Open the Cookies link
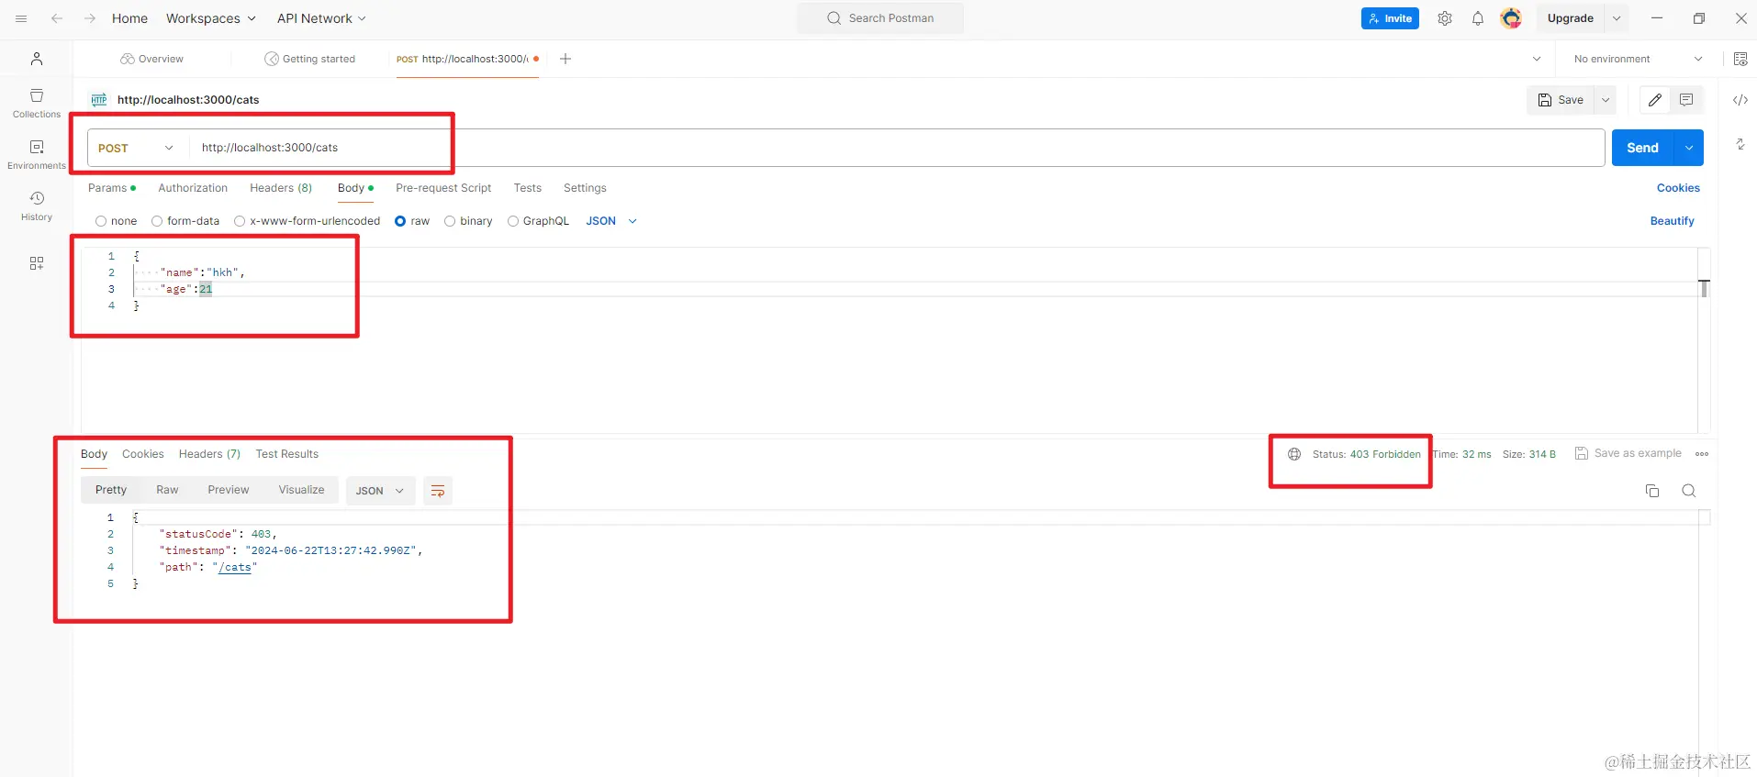Image resolution: width=1757 pixels, height=777 pixels. 1678,188
